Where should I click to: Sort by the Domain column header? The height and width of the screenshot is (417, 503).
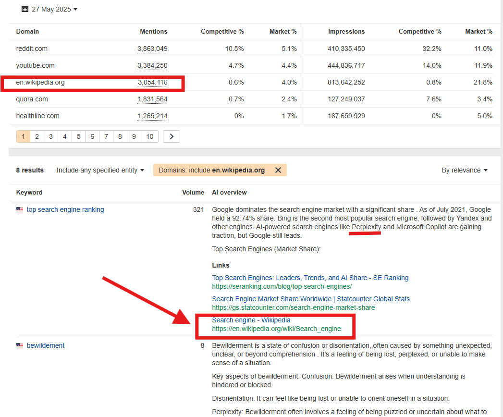pos(27,31)
